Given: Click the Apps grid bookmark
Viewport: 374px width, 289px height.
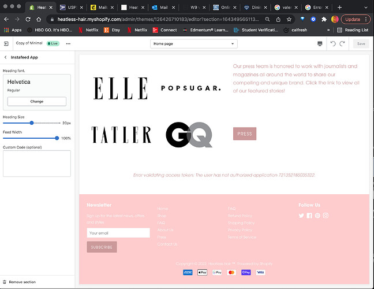Looking at the screenshot, I should click(x=13, y=30).
